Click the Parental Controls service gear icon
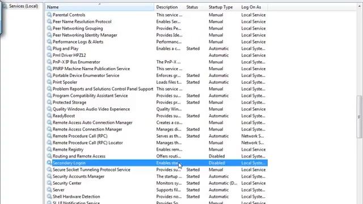The height and width of the screenshot is (204, 363). [x=49, y=15]
